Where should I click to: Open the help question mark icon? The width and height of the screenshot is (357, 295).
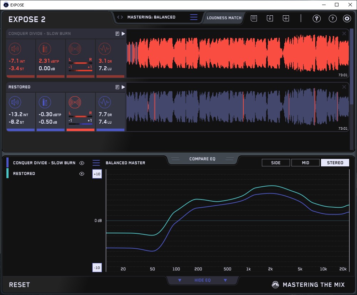pyautogui.click(x=333, y=19)
